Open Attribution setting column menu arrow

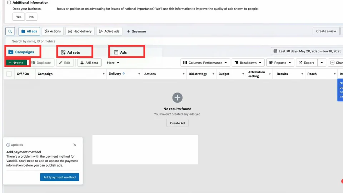coord(269,74)
